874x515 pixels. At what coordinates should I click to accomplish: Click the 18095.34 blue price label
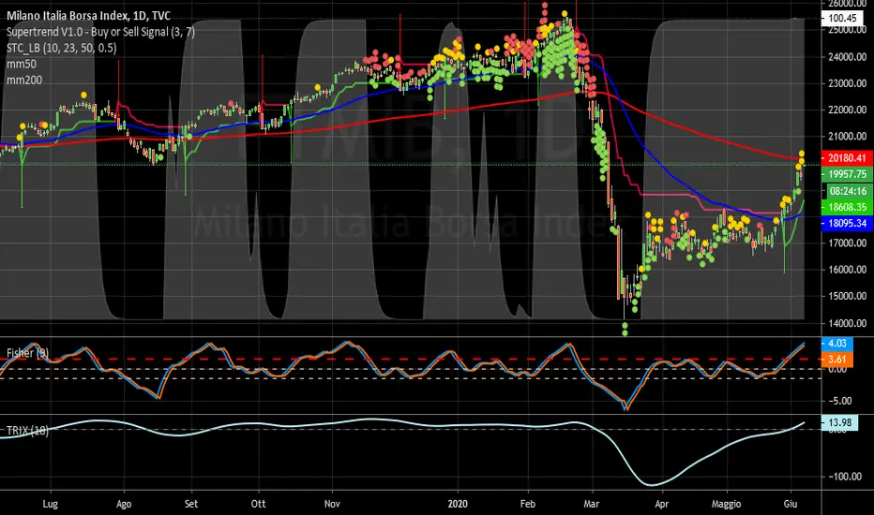[847, 223]
